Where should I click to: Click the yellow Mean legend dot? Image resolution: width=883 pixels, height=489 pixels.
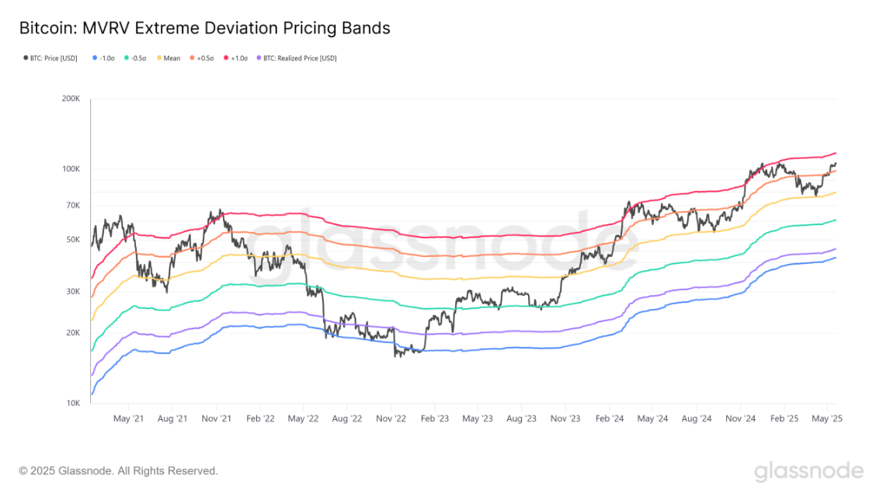159,58
